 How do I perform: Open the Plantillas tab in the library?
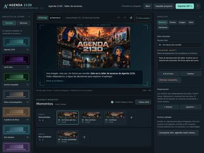(x=9, y=23)
